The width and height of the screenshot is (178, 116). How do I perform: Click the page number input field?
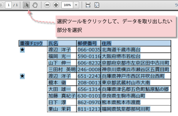[x=8, y=5]
